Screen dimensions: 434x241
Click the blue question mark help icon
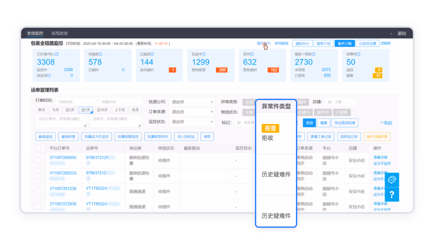coord(392,195)
